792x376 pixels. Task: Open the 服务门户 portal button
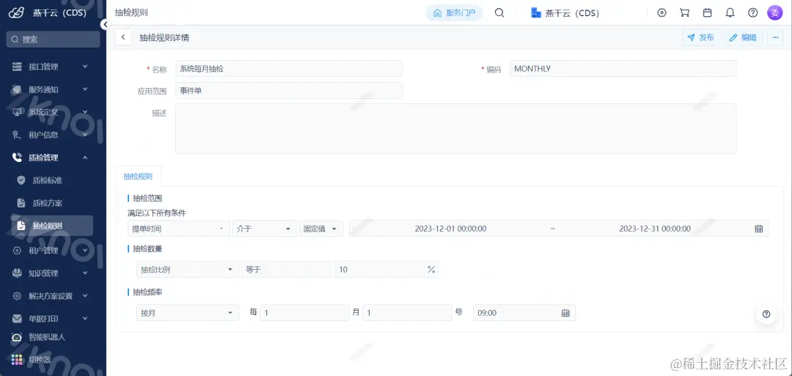[454, 12]
